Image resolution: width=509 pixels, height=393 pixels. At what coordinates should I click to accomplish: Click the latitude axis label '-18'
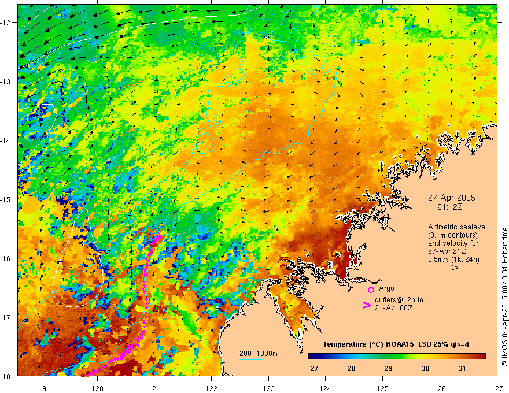[6, 376]
